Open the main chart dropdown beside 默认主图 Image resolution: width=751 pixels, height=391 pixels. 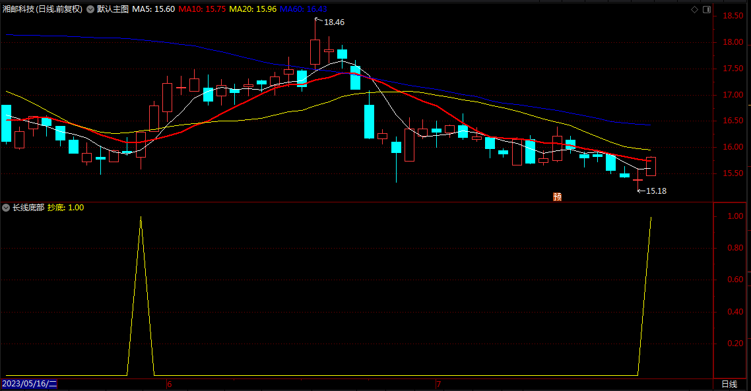[90, 9]
